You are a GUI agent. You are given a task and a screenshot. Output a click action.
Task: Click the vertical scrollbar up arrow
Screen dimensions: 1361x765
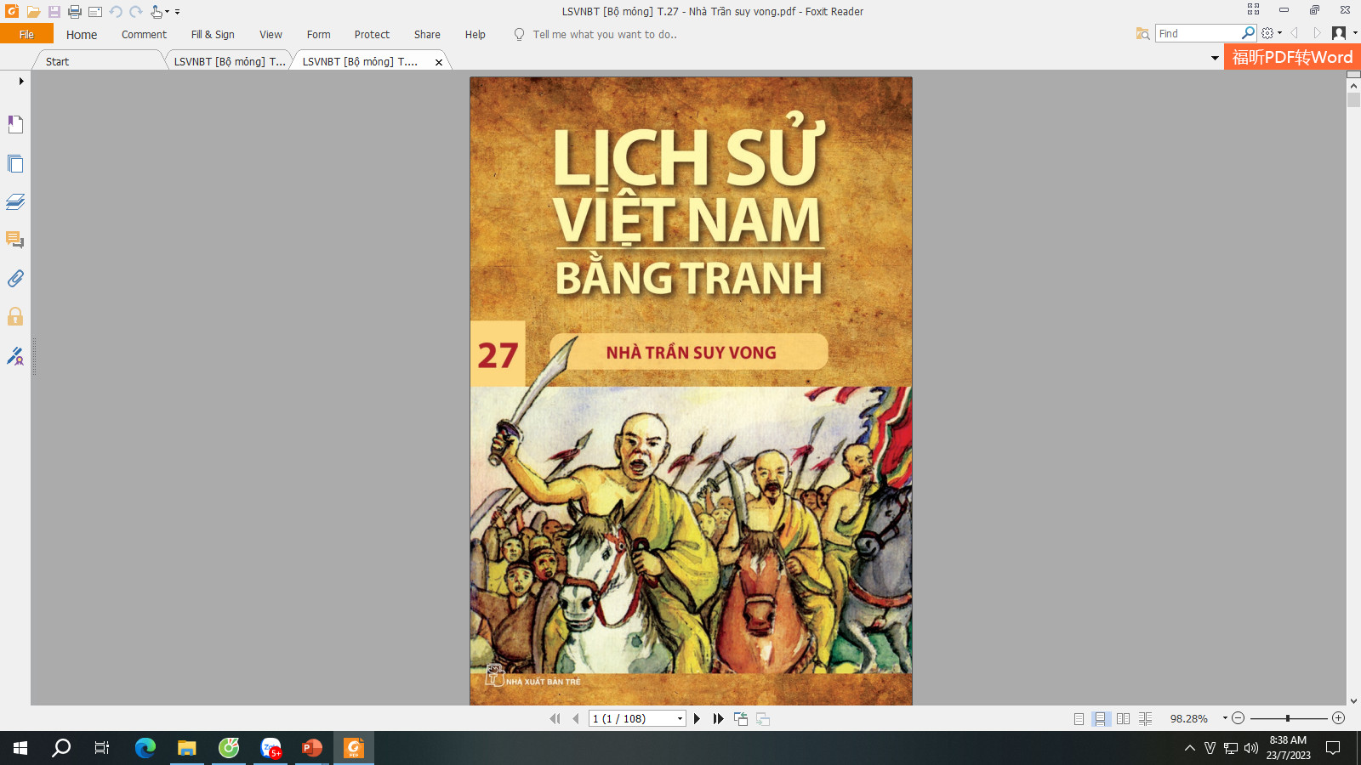1353,86
